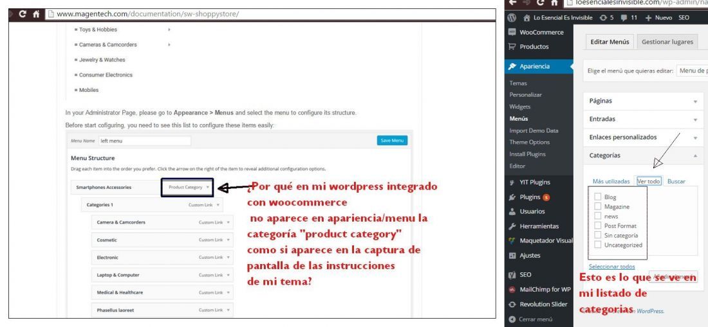
Task: Check the Post Format category checkbox
Action: click(x=598, y=225)
